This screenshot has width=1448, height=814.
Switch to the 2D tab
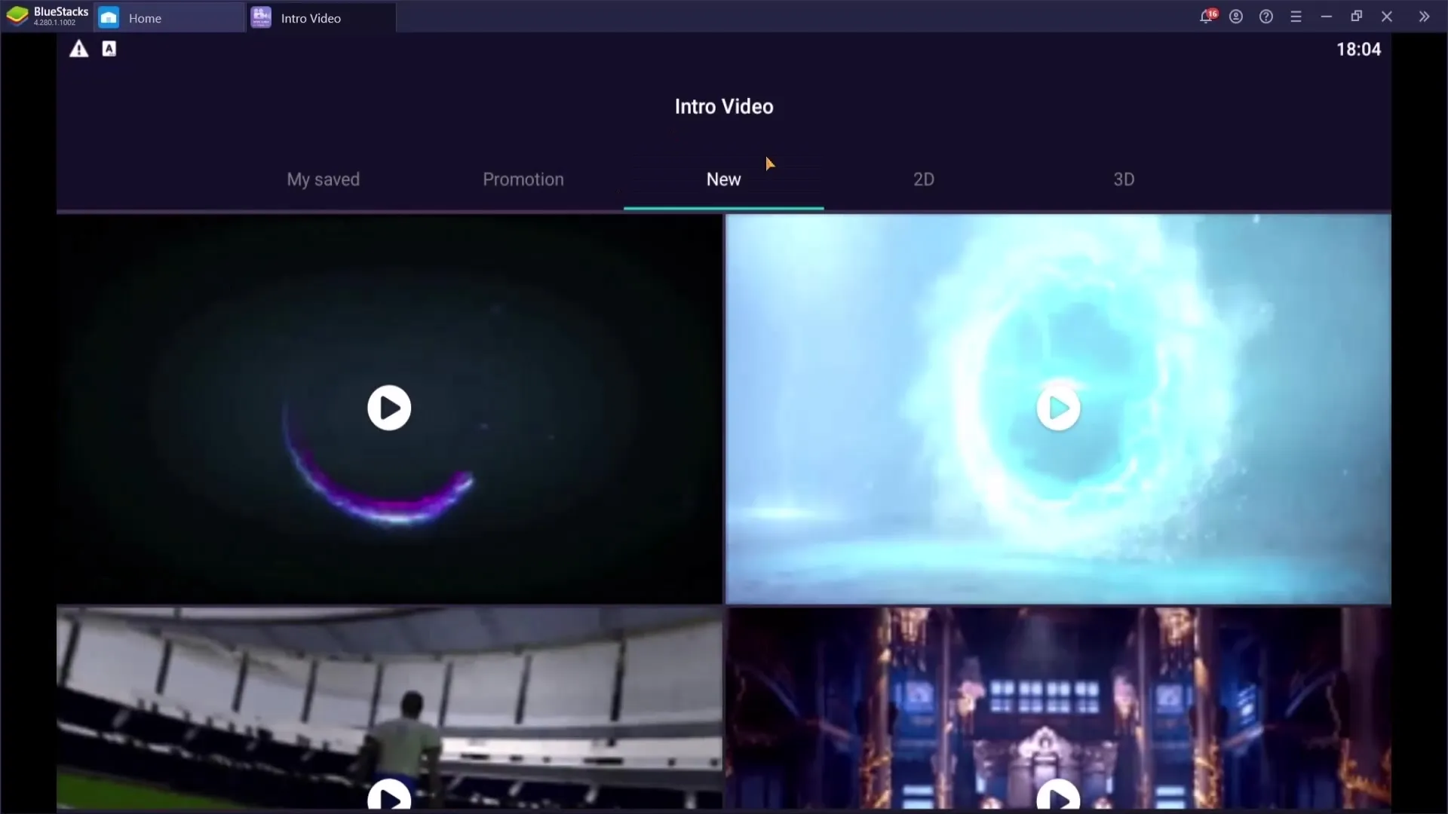pos(923,179)
